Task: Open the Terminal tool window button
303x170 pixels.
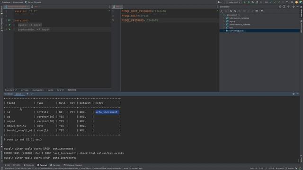Action: coord(42,165)
